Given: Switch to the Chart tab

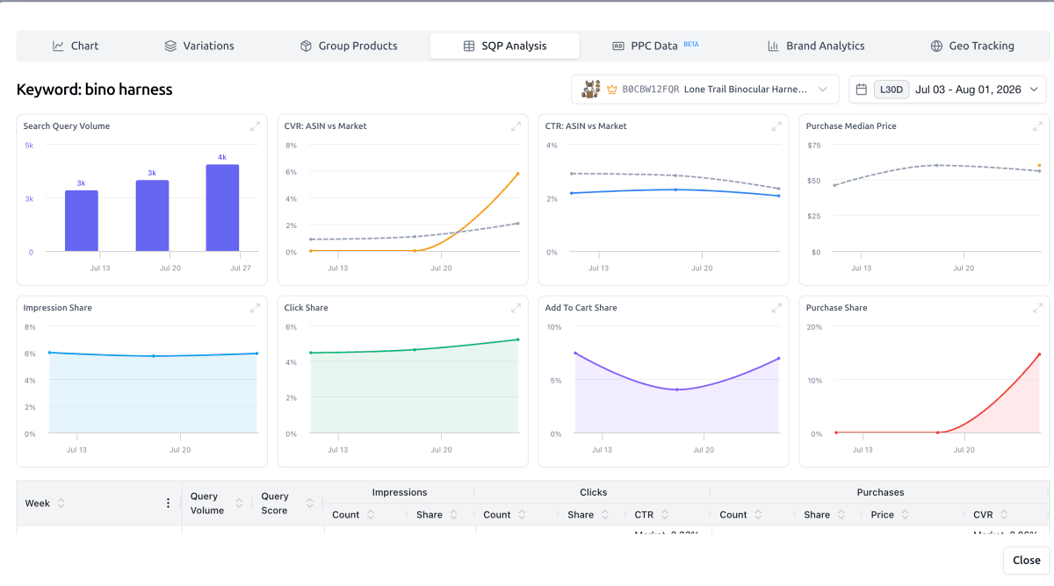Looking at the screenshot, I should click(x=76, y=46).
